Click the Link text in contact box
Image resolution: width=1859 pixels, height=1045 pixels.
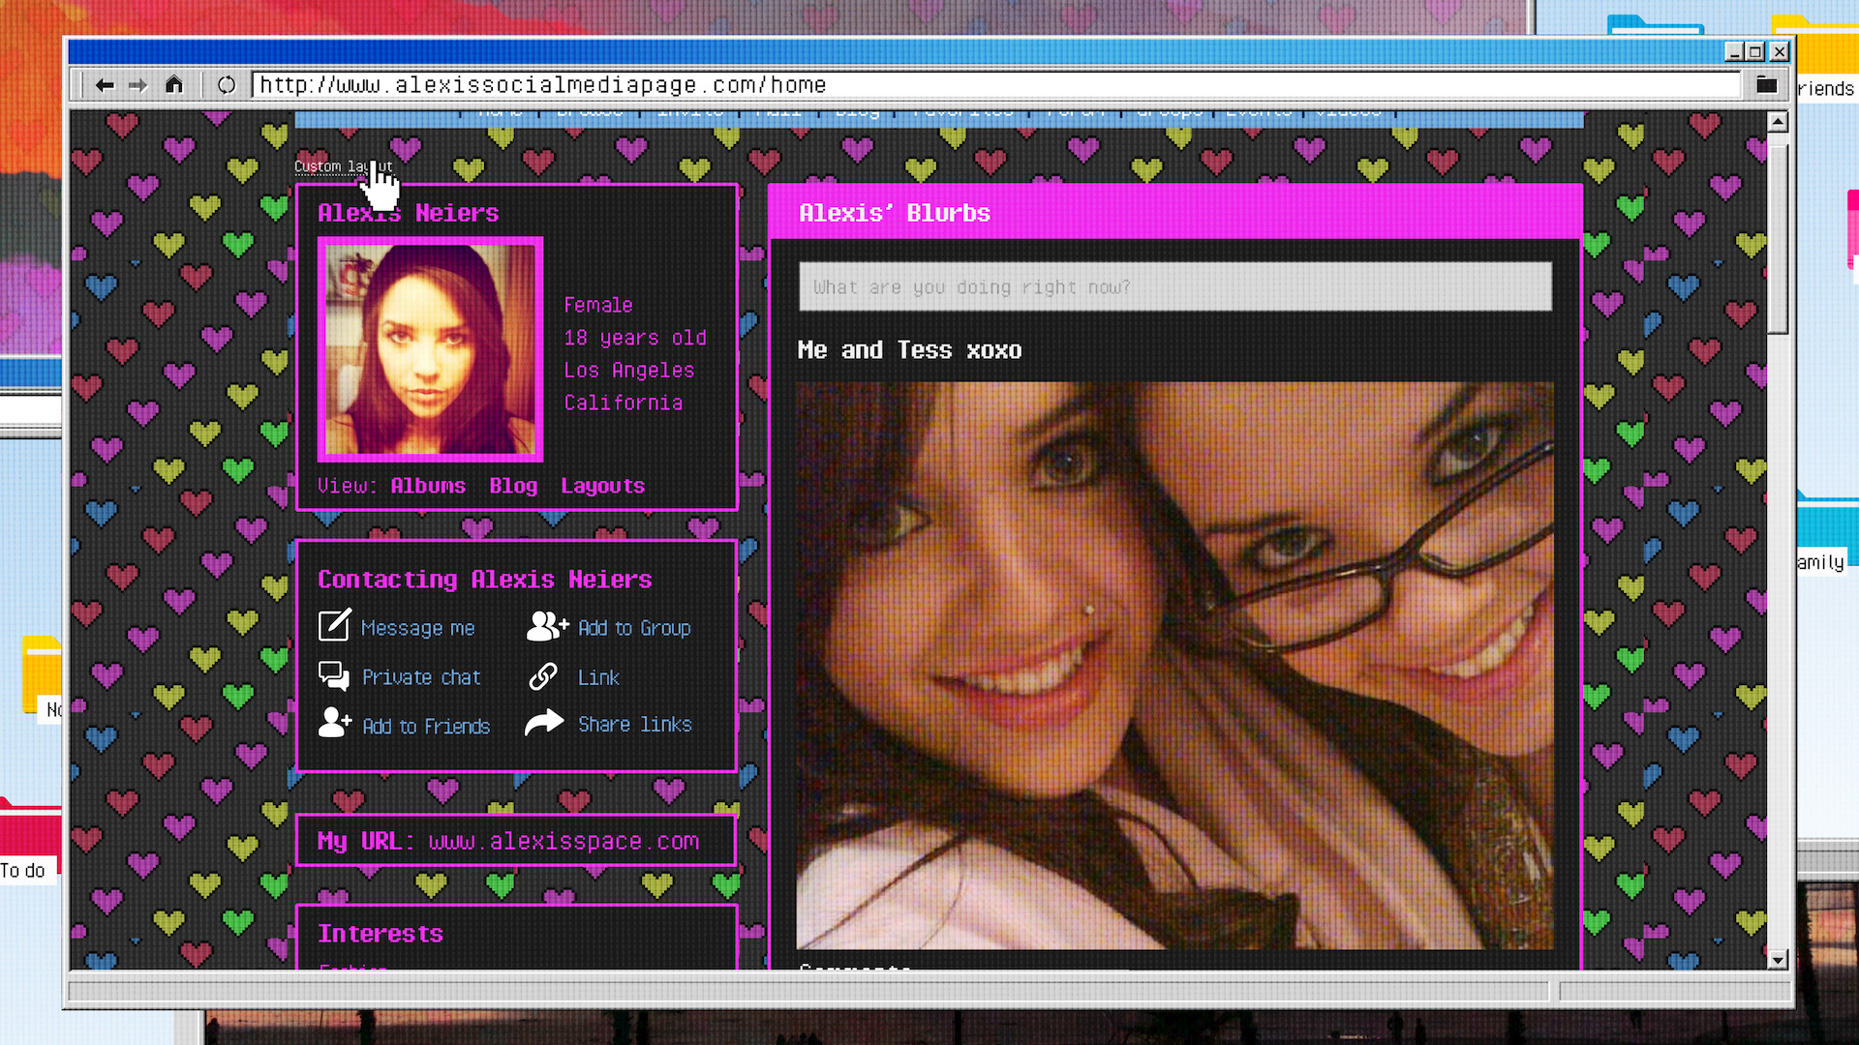click(598, 677)
